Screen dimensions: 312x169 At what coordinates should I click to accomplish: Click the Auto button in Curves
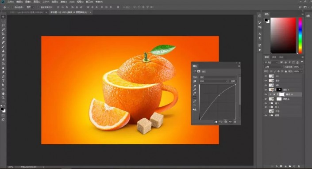(x=233, y=81)
